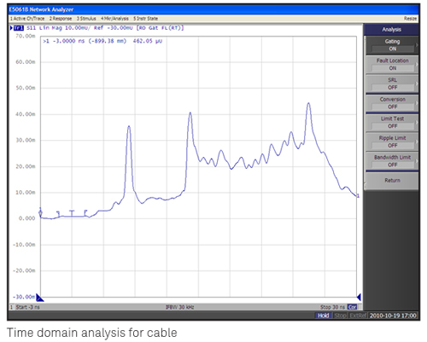Click the IFBW 30 kHz label
Screen dimensions: 427x342
(x=179, y=307)
